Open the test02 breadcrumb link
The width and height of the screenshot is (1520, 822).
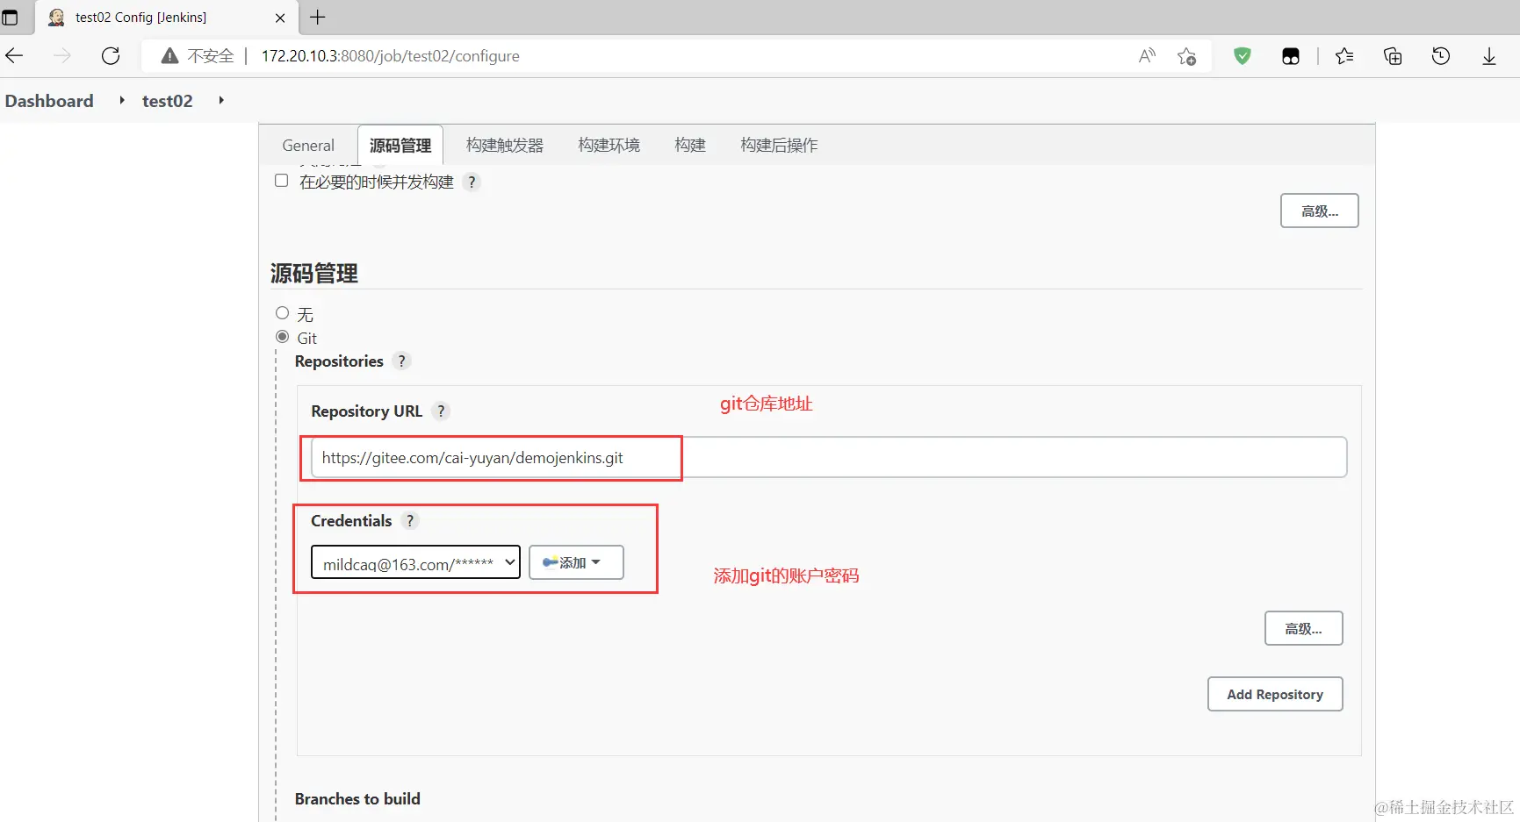[168, 101]
